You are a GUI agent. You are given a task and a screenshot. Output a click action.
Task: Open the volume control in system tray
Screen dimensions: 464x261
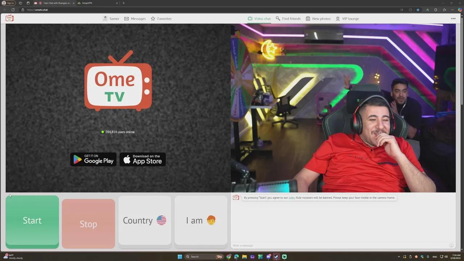pos(446,257)
